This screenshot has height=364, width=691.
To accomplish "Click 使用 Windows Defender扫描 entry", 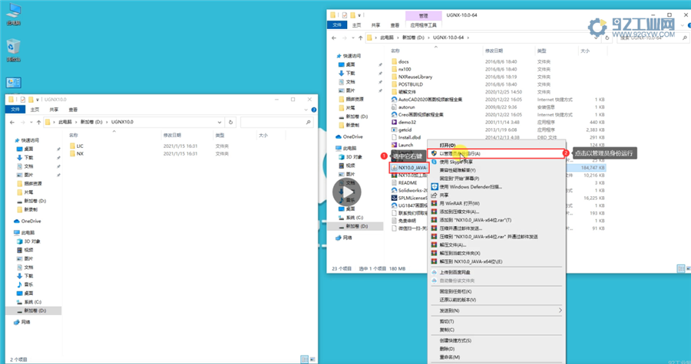I will (471, 187).
